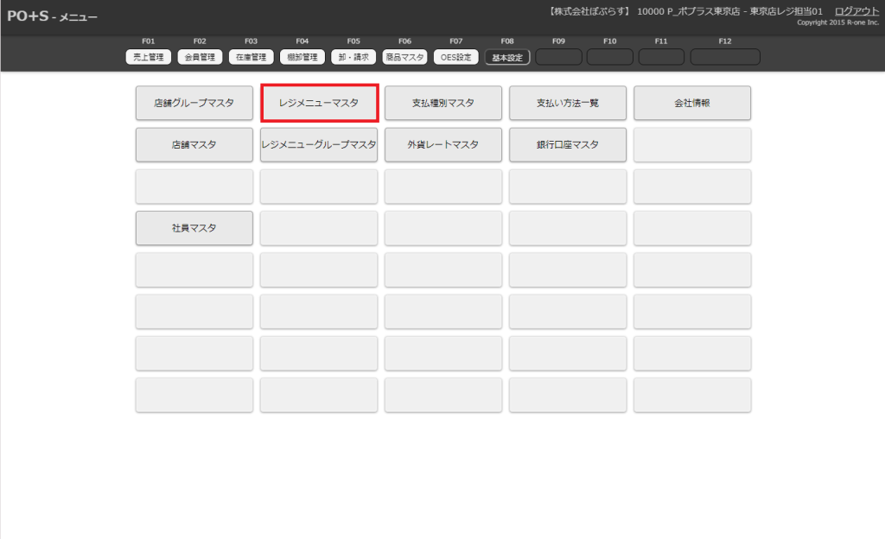Click the 基本設定 tab (F08)
This screenshot has width=885, height=539.
click(507, 57)
